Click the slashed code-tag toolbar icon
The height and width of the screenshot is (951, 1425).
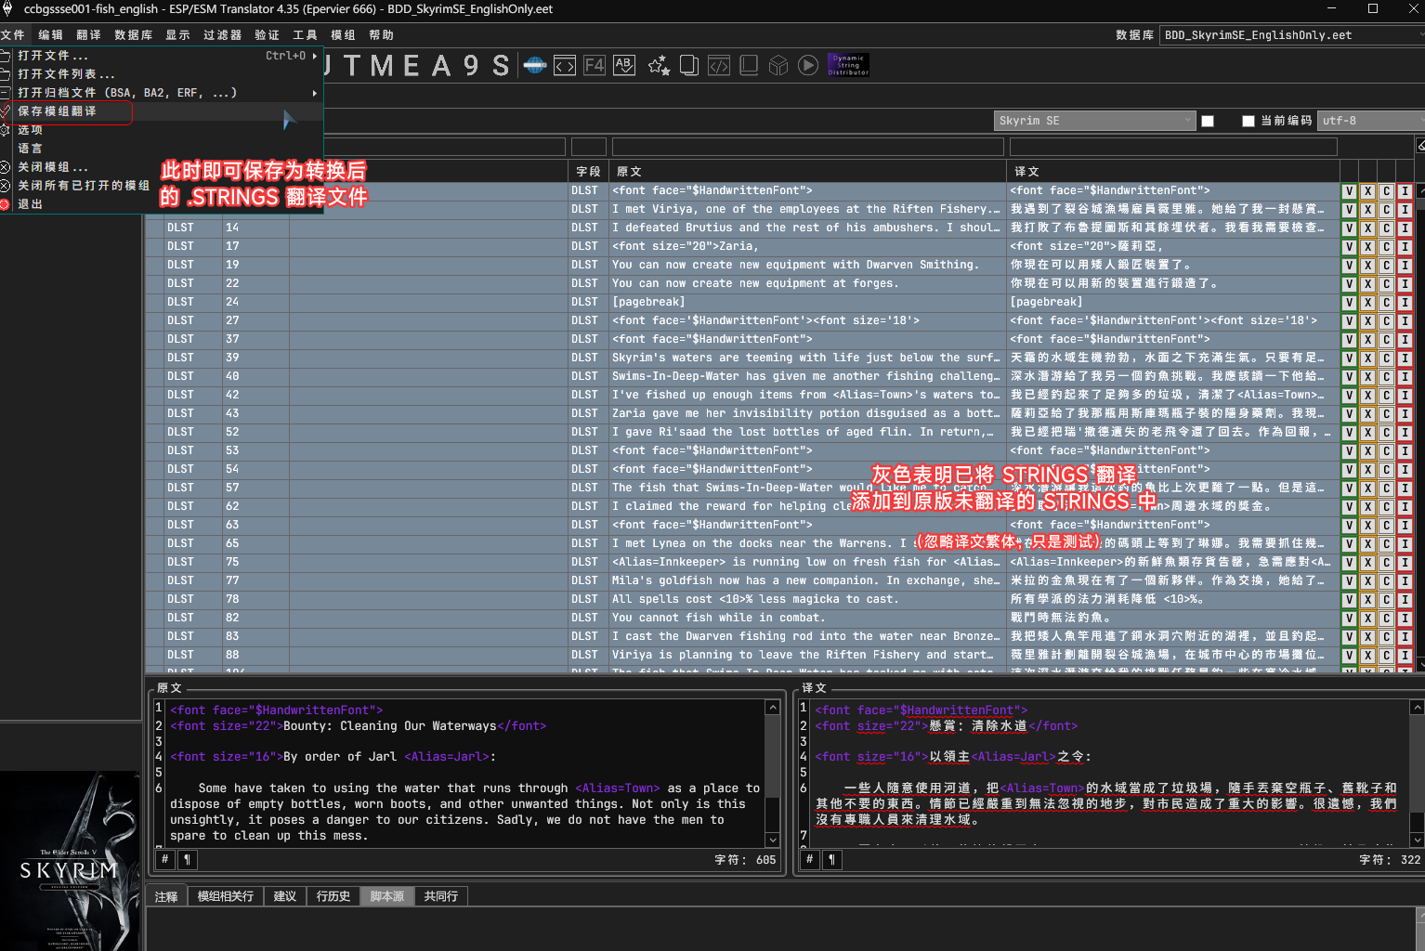point(719,65)
